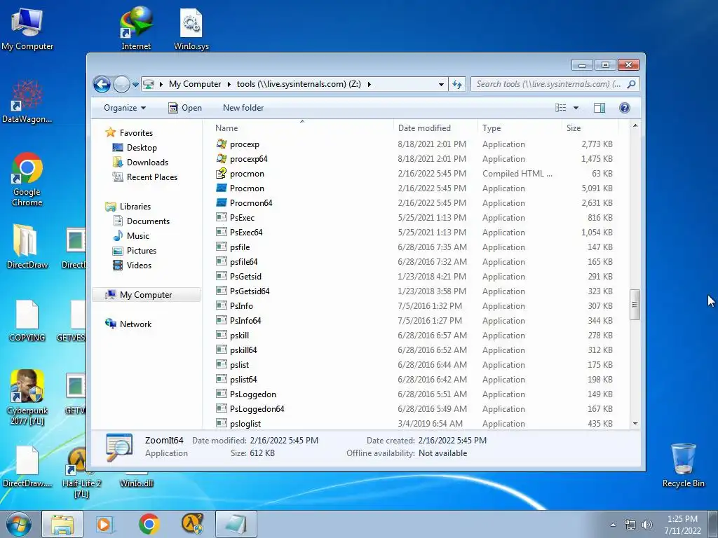Click the file list scrollbar thumb
The image size is (718, 538).
click(635, 305)
